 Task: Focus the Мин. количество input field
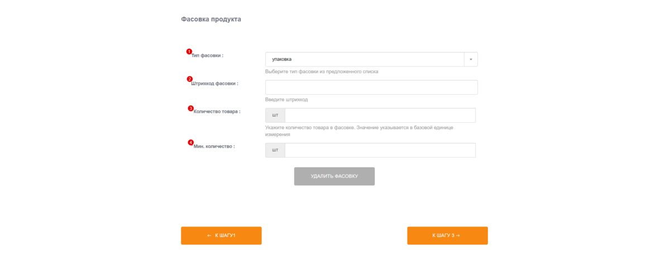(x=380, y=150)
